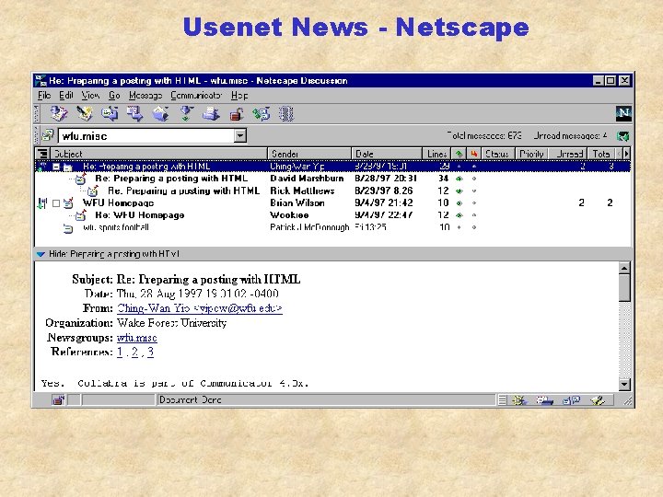Open the Edit menu
The height and width of the screenshot is (497, 663).
pyautogui.click(x=66, y=96)
